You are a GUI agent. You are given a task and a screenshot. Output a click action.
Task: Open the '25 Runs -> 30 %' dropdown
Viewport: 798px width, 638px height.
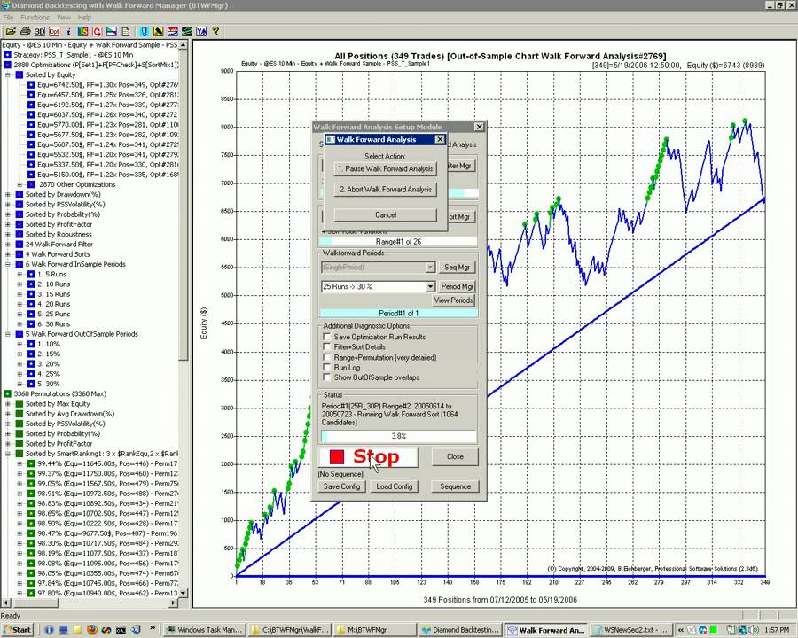click(430, 287)
